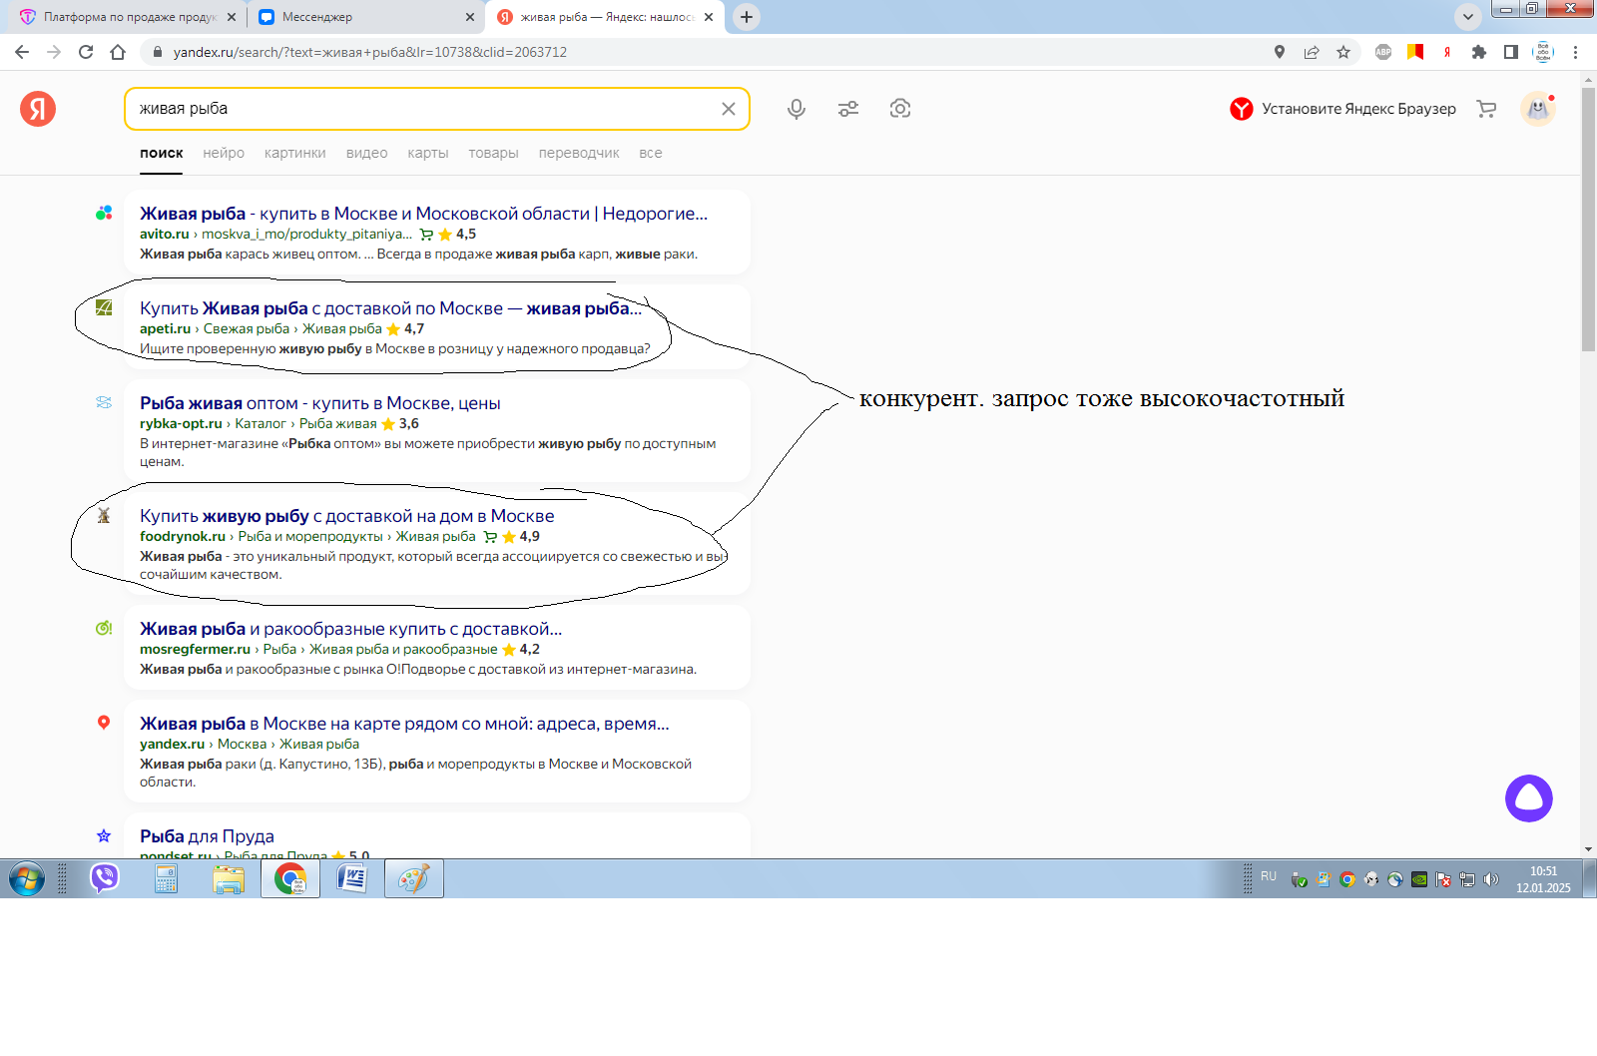Click the location pin icon in address bar
Screen dimensions: 1597x1056
pos(1280,52)
